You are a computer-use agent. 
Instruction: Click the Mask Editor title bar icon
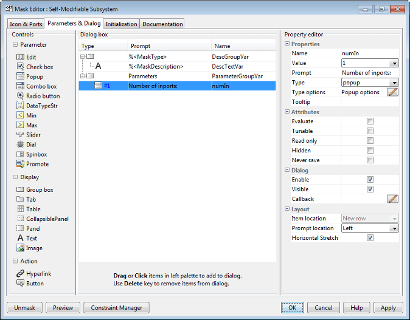[9, 9]
